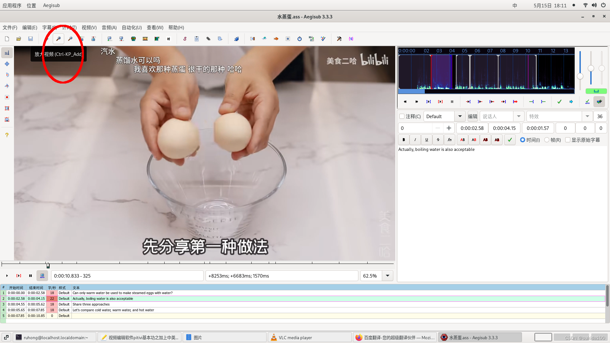Expand the 62.5% video zoom dropdown
Screen dimensions: 610x343
pyautogui.click(x=388, y=276)
